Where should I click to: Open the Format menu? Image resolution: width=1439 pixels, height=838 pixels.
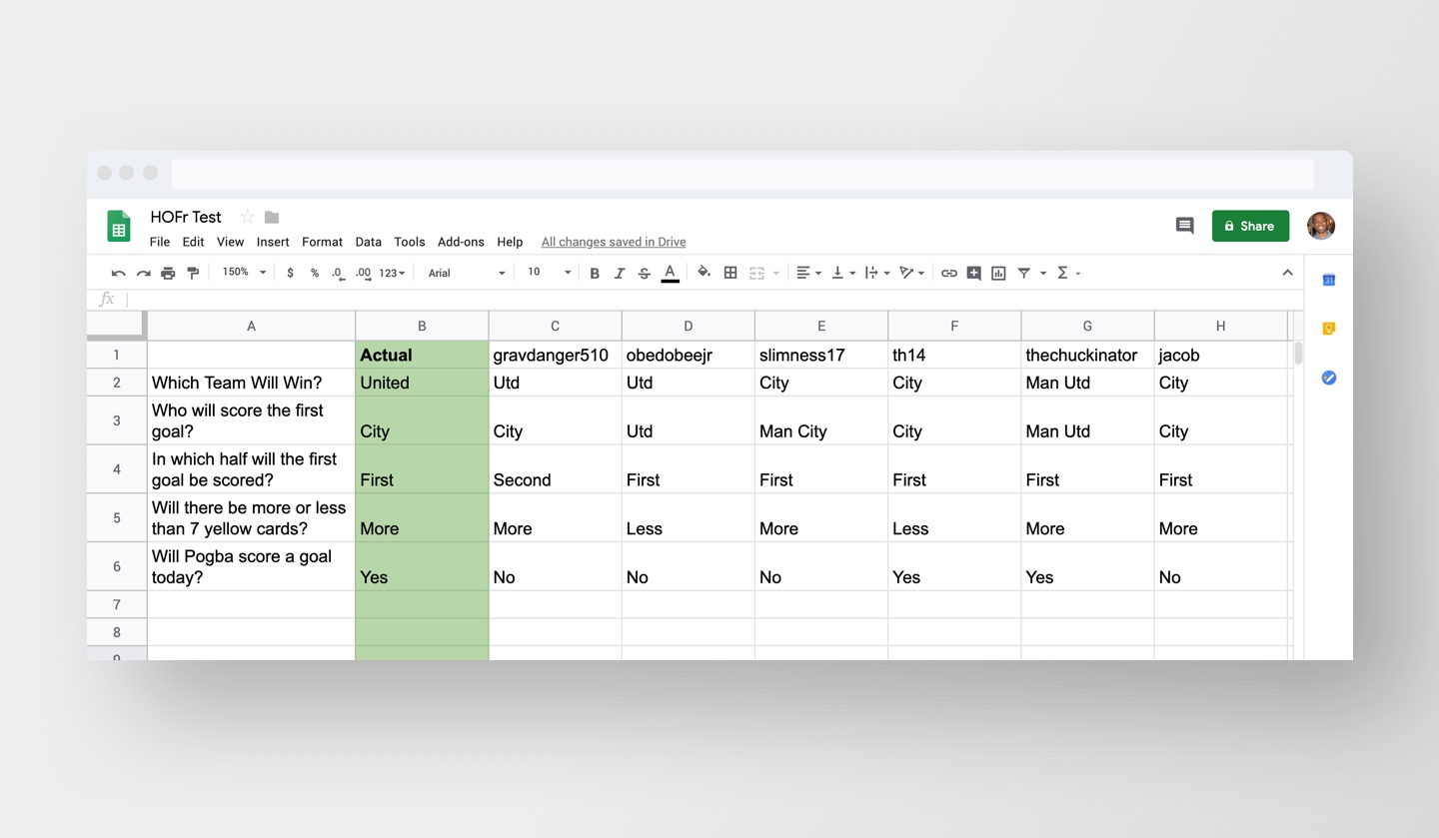coord(322,242)
